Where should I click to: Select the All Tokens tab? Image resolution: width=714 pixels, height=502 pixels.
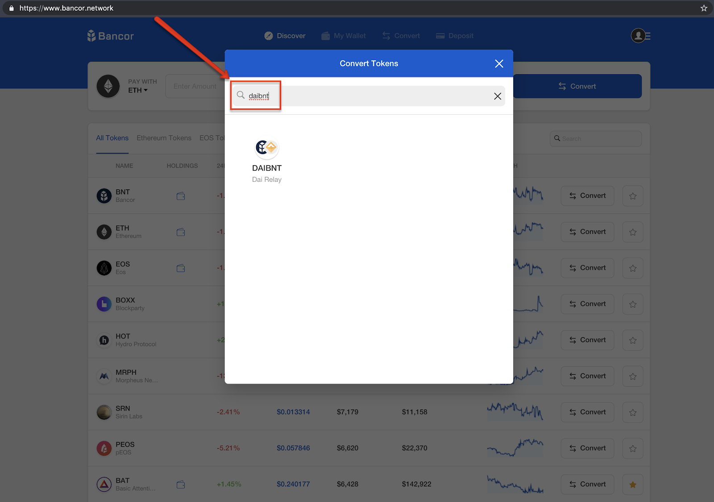pos(112,138)
